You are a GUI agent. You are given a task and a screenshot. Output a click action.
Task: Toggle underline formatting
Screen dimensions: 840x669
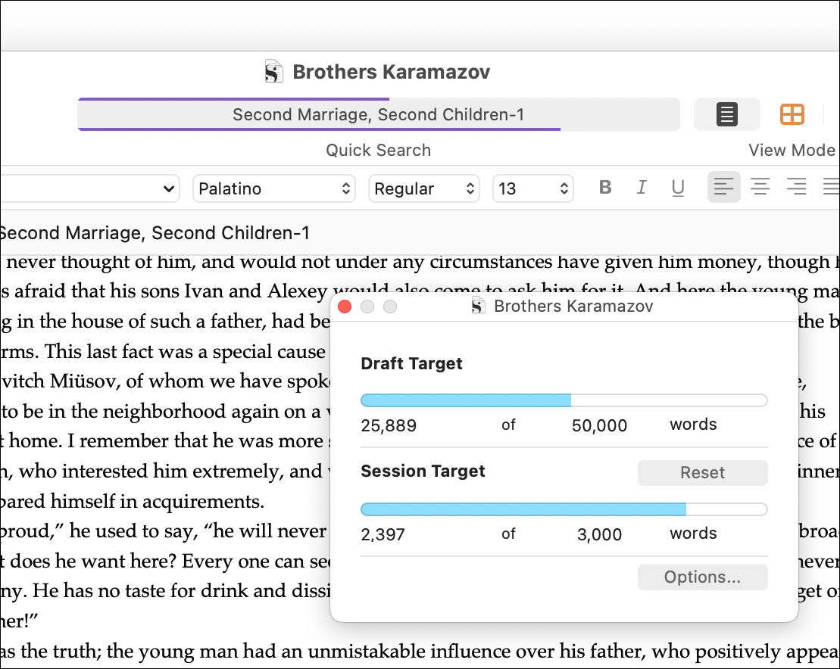coord(678,188)
